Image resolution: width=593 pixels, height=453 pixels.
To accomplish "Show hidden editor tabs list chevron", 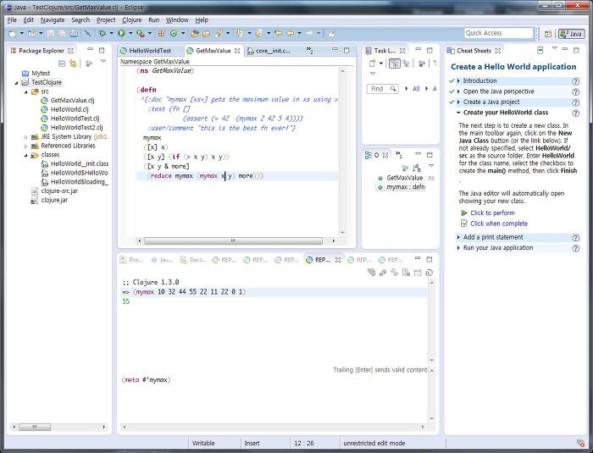I will click(309, 51).
